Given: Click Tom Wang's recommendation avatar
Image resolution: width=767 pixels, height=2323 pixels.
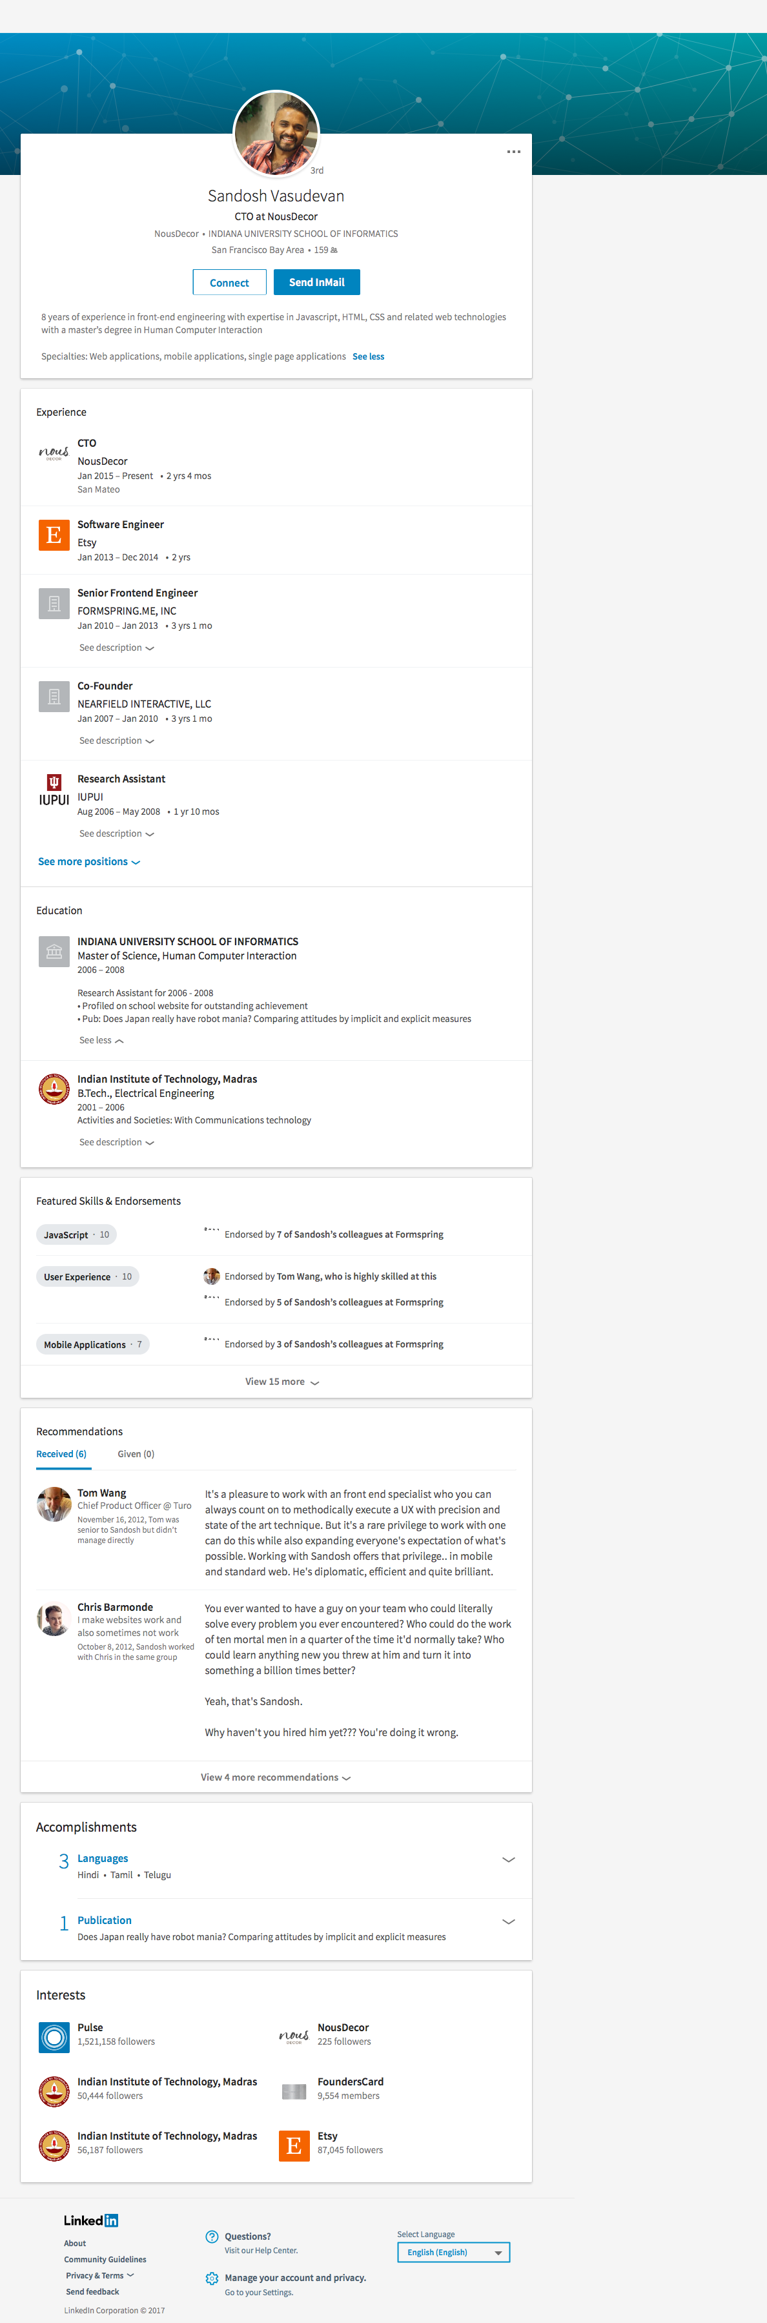Looking at the screenshot, I should click(x=54, y=1504).
